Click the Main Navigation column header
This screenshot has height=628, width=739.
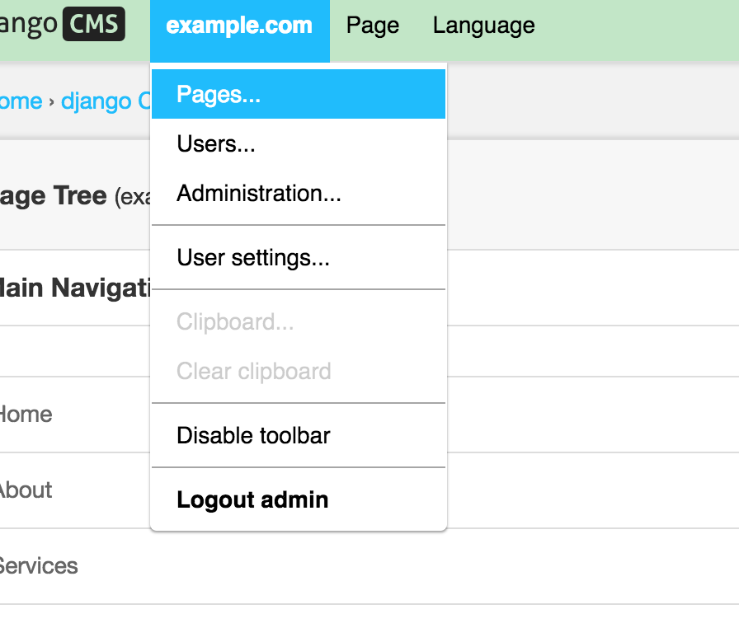pos(74,288)
